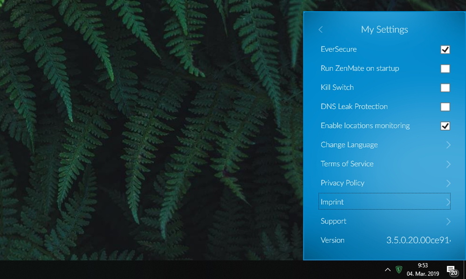Open the Privacy Policy label

pyautogui.click(x=343, y=183)
